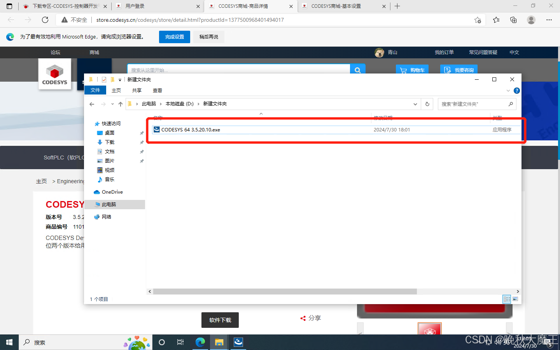Click the scroll right arrow in Explorer
Image resolution: width=560 pixels, height=350 pixels.
518,291
